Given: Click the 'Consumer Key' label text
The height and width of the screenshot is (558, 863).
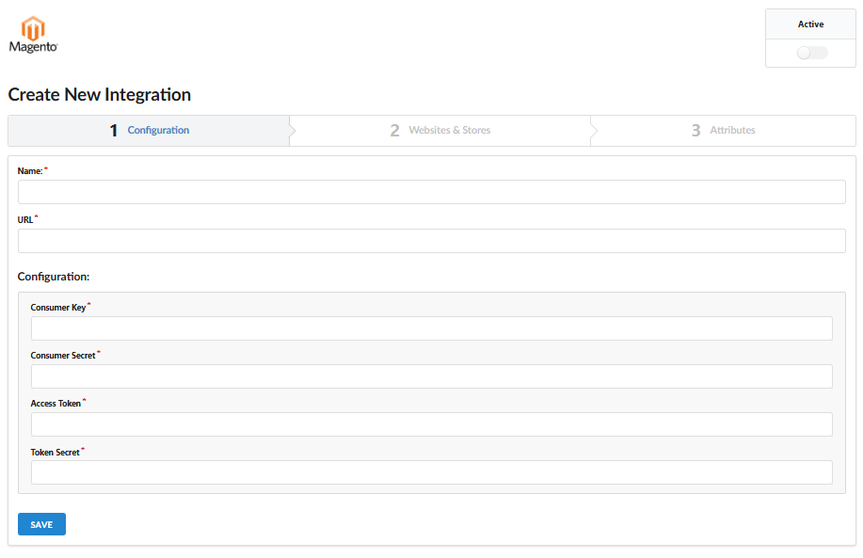Looking at the screenshot, I should 58,308.
